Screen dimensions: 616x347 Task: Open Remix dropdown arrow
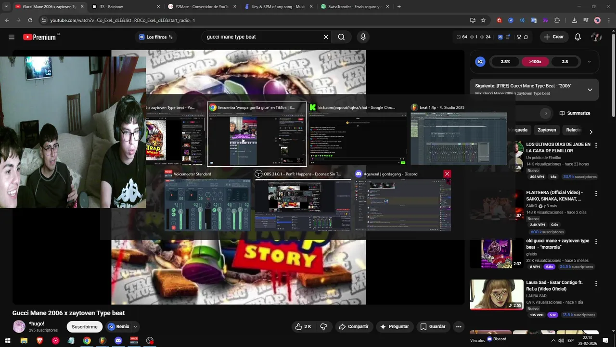(135, 327)
